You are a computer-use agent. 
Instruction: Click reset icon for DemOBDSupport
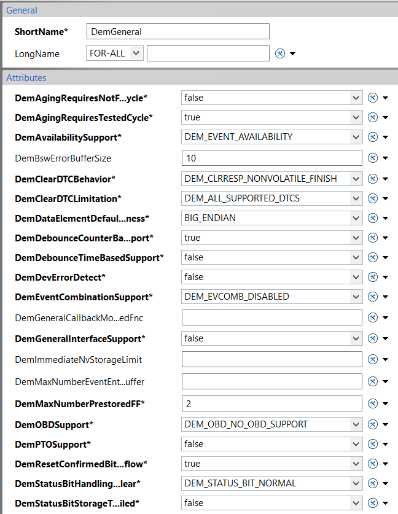coord(373,424)
